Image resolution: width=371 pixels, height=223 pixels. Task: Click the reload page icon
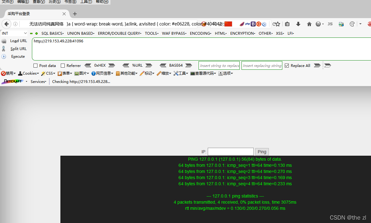point(275,24)
